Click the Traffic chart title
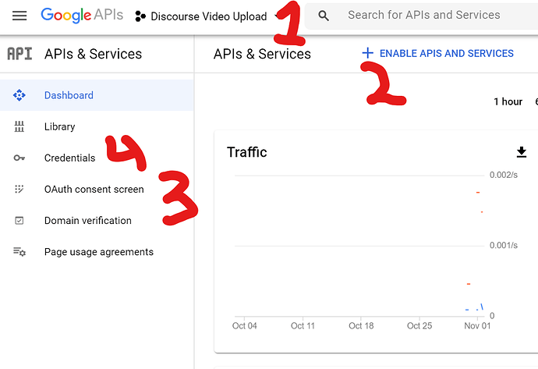The image size is (538, 369). pyautogui.click(x=246, y=152)
